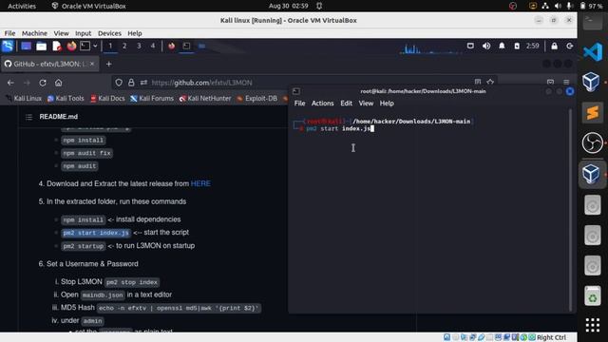Expand the terminal launcher dropdown arrow

tap(95, 47)
